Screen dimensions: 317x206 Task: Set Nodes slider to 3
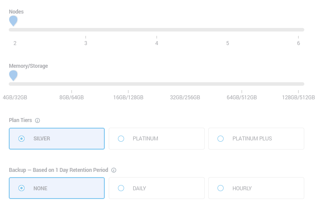85,30
